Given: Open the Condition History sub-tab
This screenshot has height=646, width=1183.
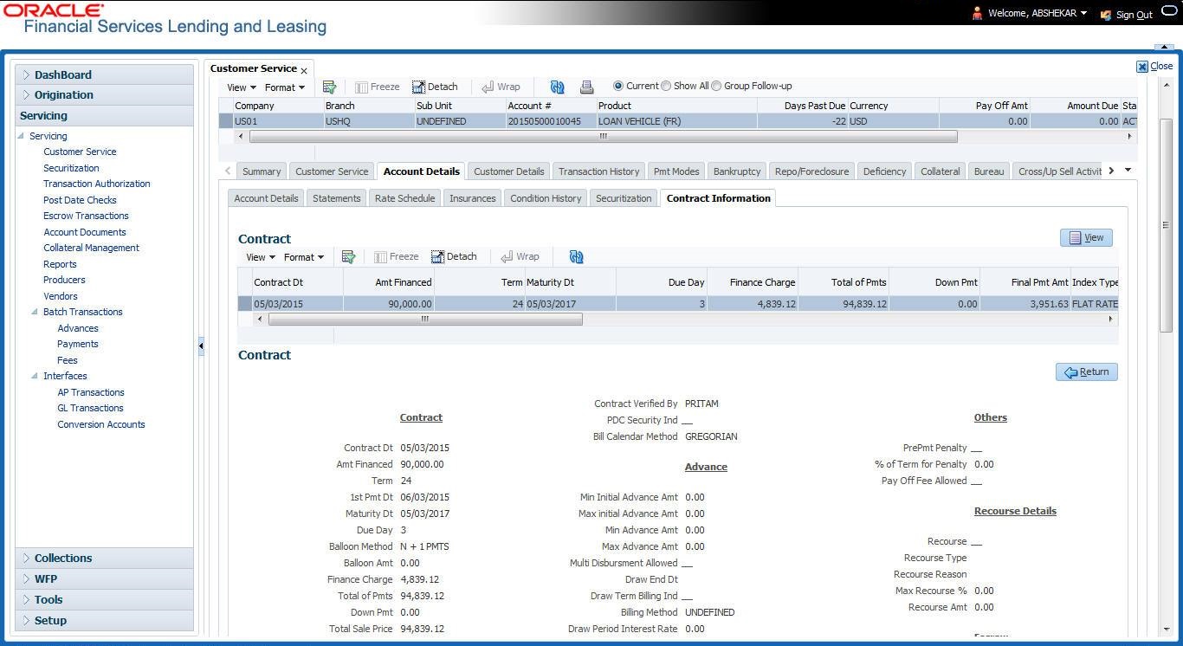Looking at the screenshot, I should click(546, 198).
